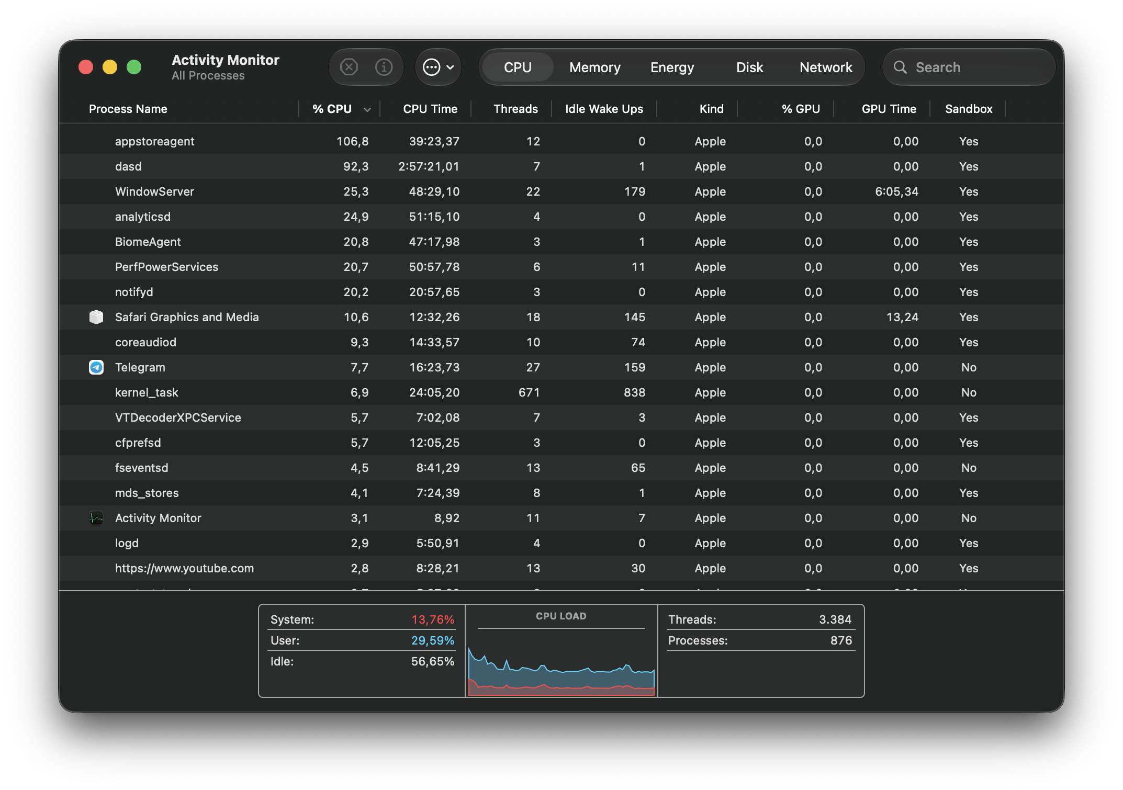Screen dimensions: 1123x790
Task: Select the cfprefsd process row
Action: coord(561,443)
